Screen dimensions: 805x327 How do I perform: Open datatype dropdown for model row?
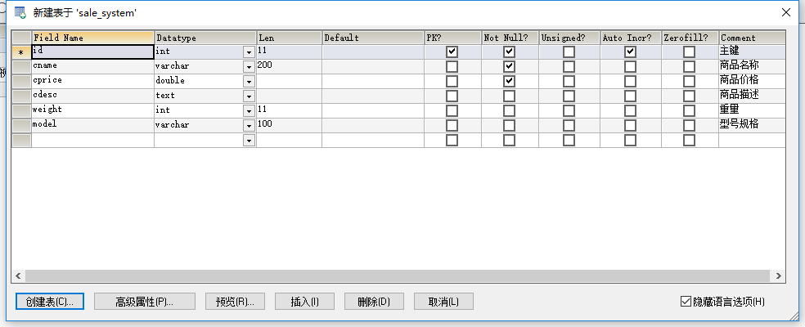click(x=249, y=125)
